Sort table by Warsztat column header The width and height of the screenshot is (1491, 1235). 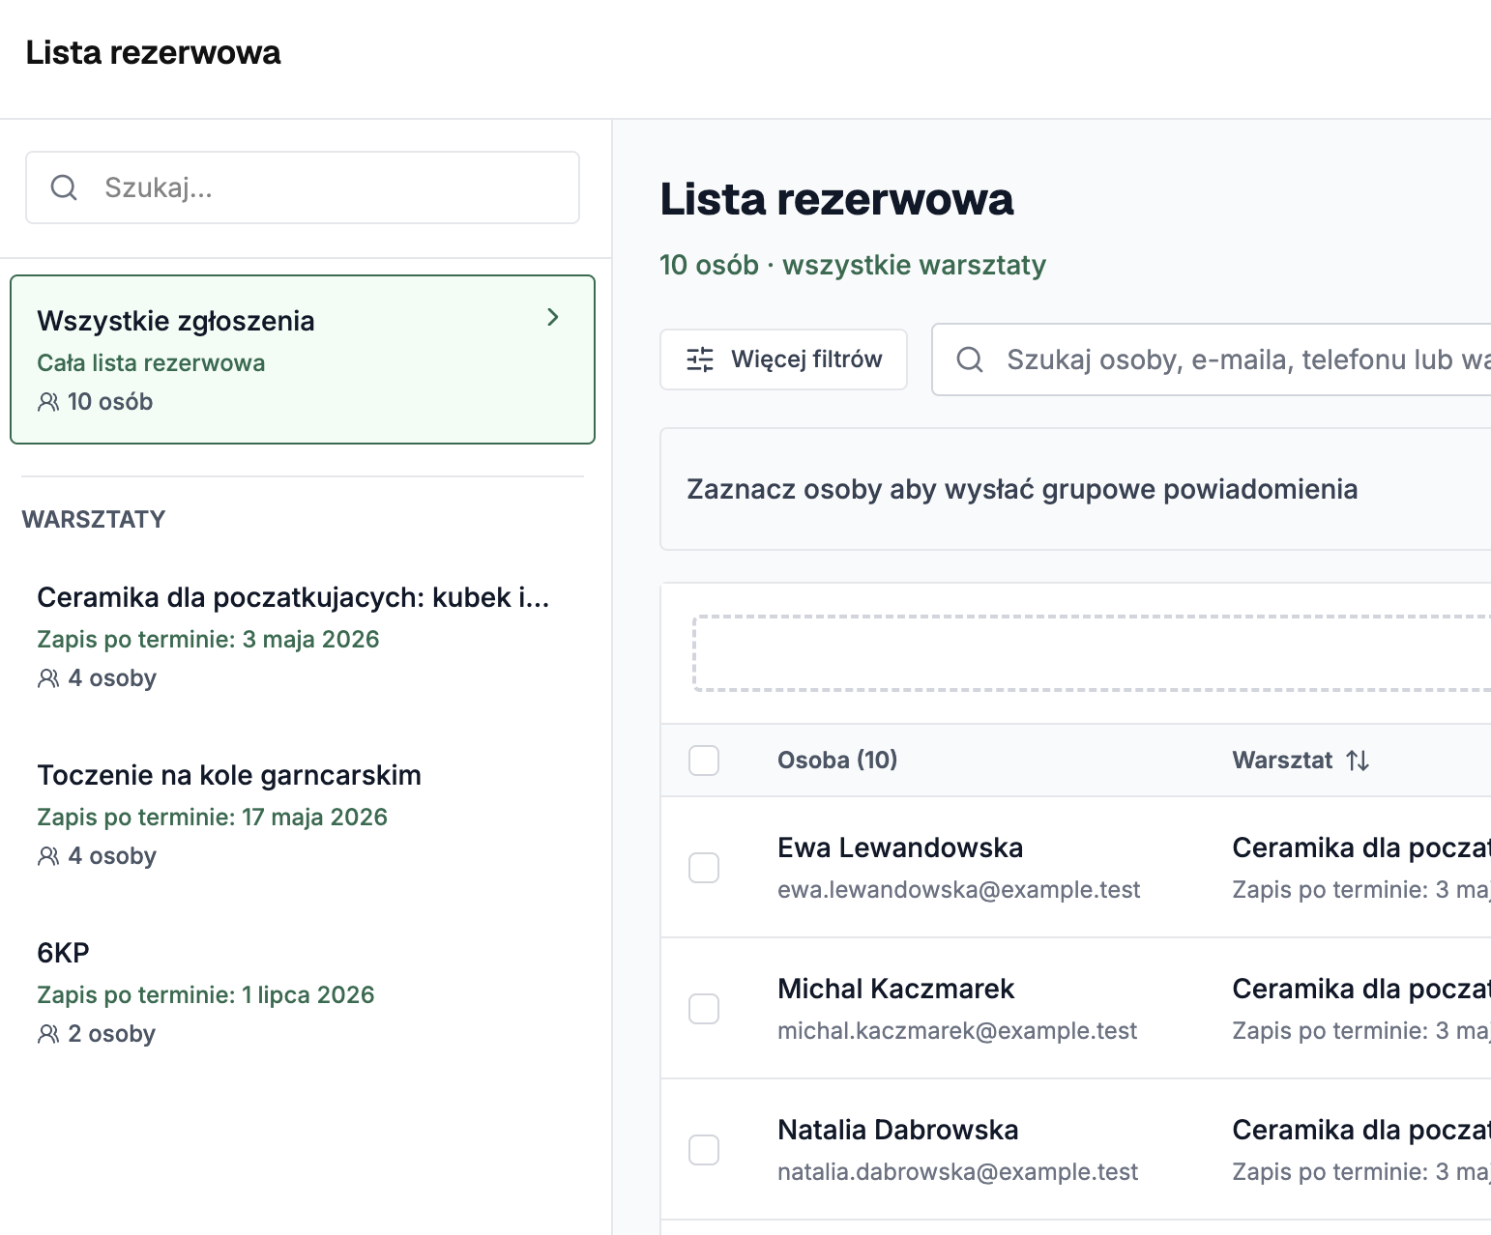(1301, 761)
